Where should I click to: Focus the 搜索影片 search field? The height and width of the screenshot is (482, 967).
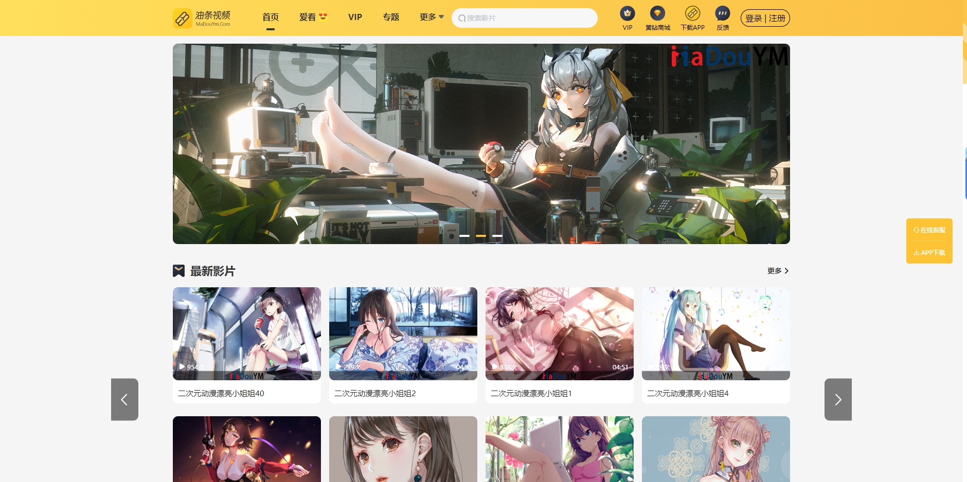click(525, 18)
